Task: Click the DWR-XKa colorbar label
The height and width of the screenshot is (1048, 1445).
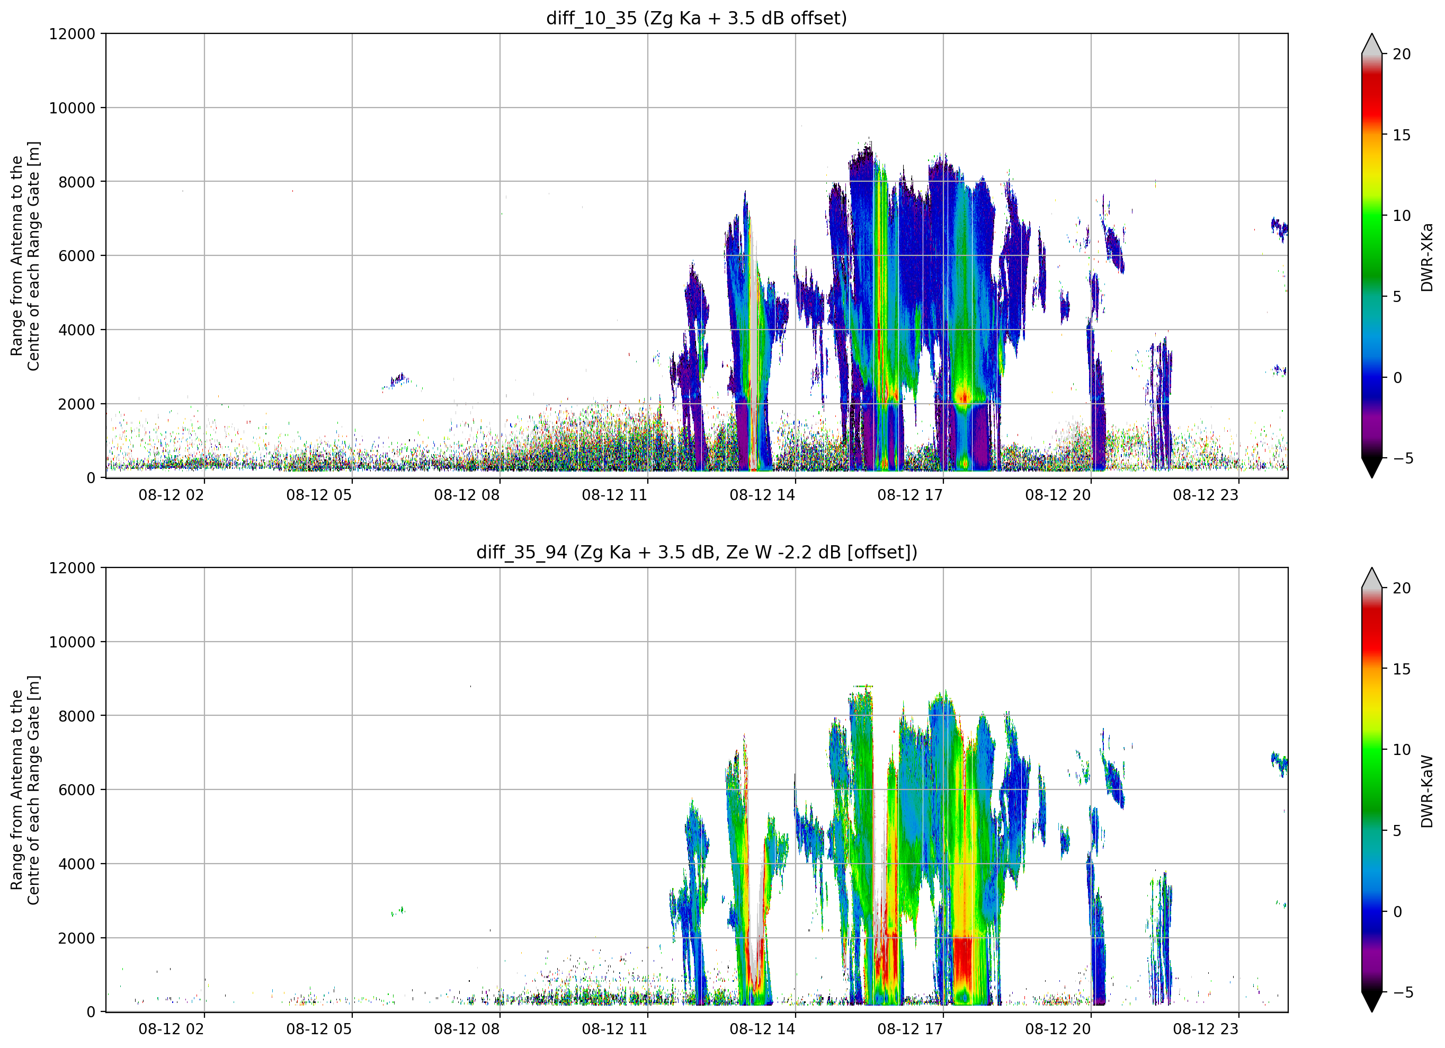Action: coord(1427,257)
